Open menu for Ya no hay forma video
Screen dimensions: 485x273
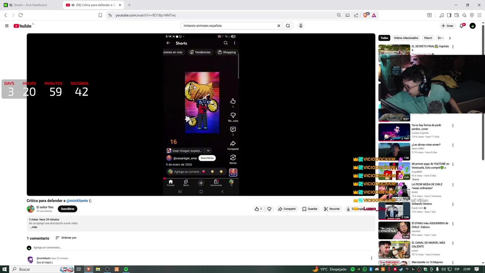coord(453,126)
